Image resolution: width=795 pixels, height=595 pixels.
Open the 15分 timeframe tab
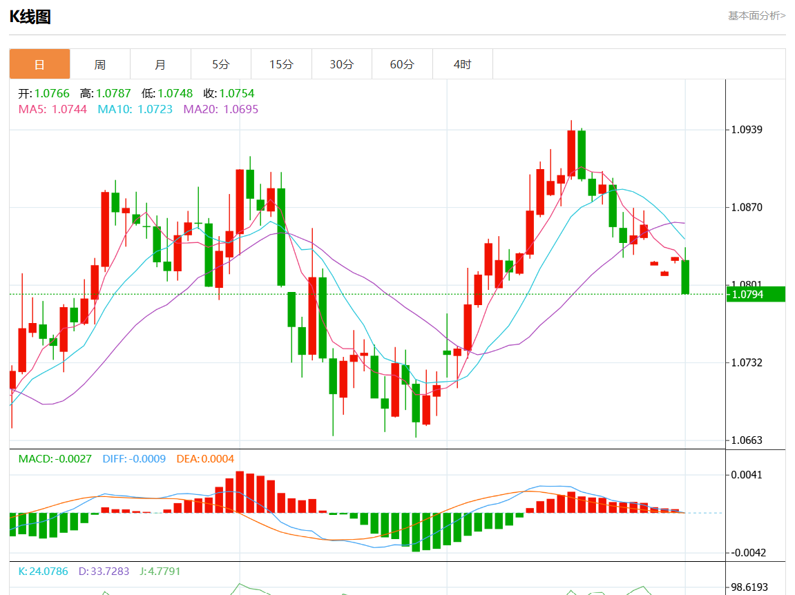pos(281,64)
